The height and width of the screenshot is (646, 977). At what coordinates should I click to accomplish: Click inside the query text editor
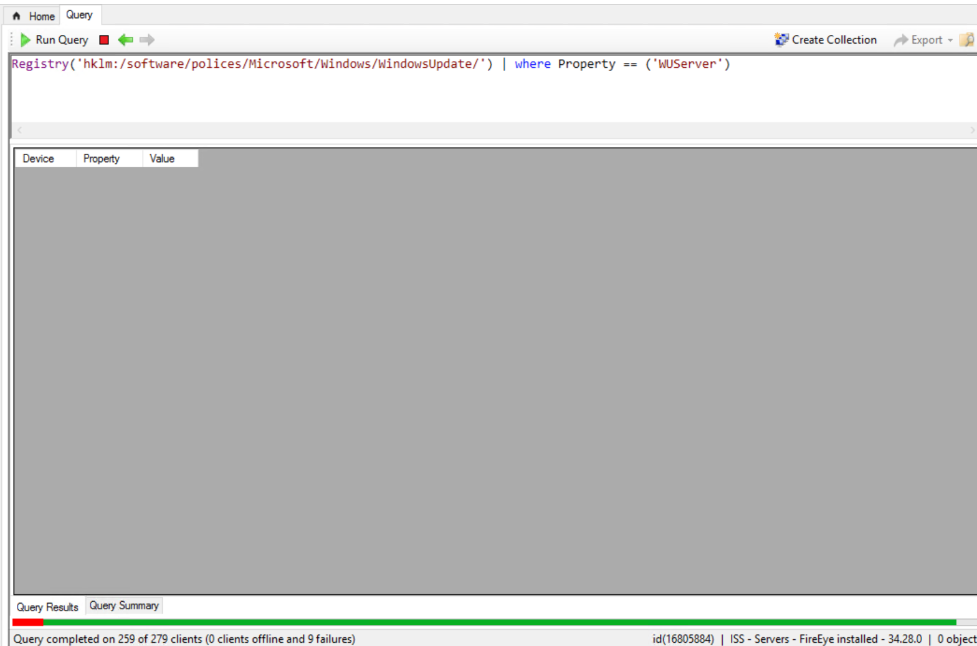[493, 88]
